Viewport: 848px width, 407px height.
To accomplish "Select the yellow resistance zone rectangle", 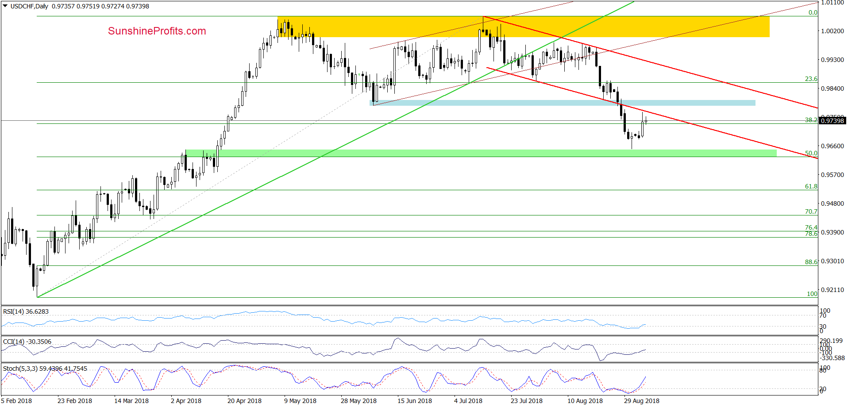I will [x=524, y=27].
